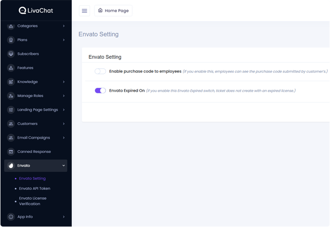Click the LivaChat logo icon
The width and height of the screenshot is (330, 227).
pos(23,10)
